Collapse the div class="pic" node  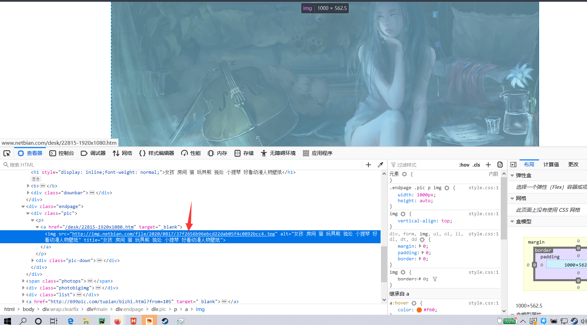[28, 213]
